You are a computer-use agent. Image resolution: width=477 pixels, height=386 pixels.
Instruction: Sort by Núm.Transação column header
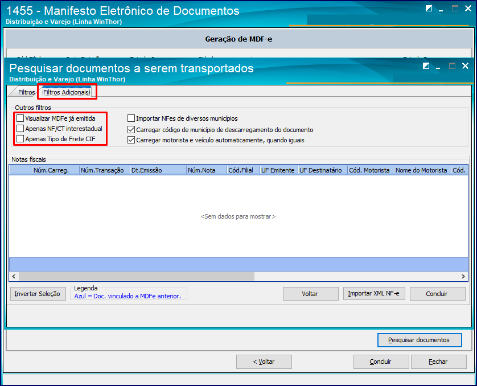click(x=105, y=170)
